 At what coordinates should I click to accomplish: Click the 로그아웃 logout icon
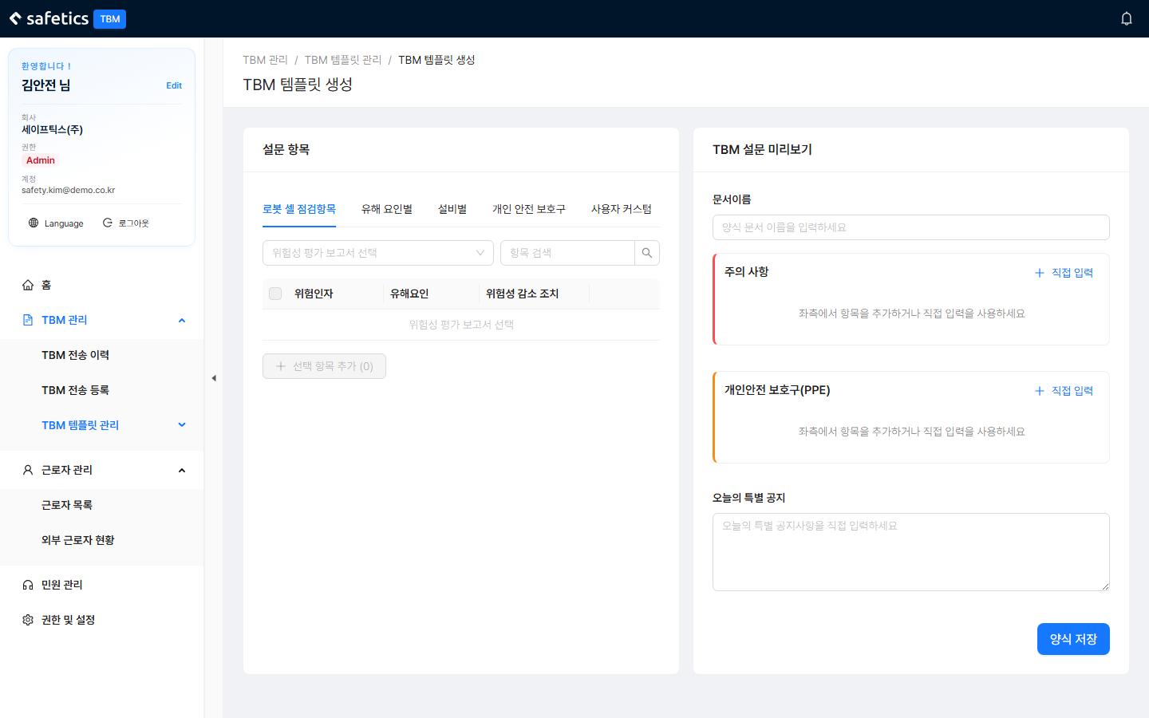pyautogui.click(x=108, y=223)
